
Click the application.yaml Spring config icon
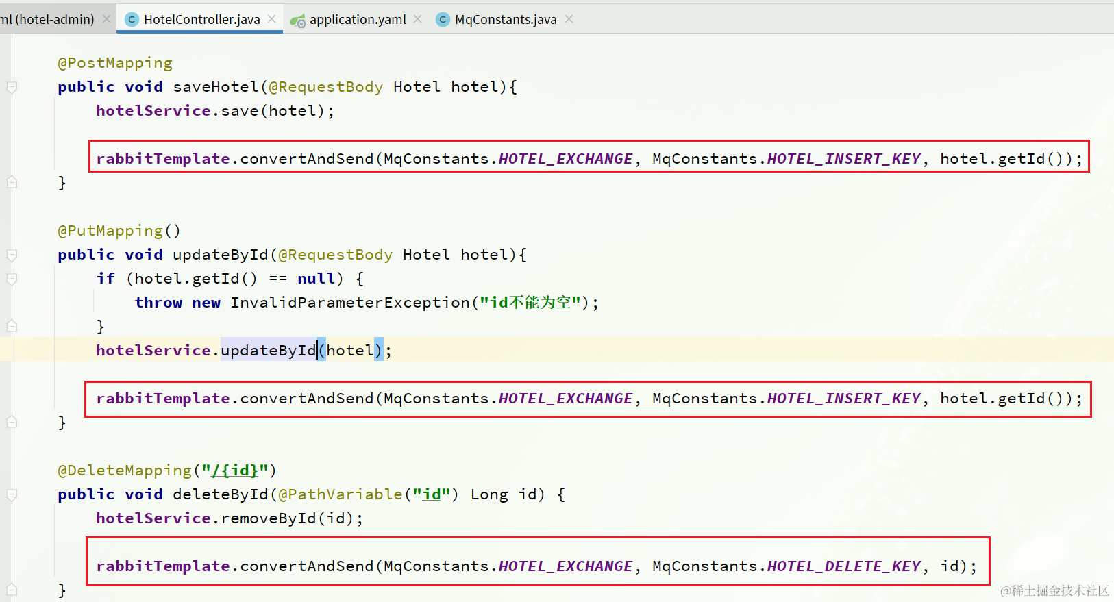297,21
